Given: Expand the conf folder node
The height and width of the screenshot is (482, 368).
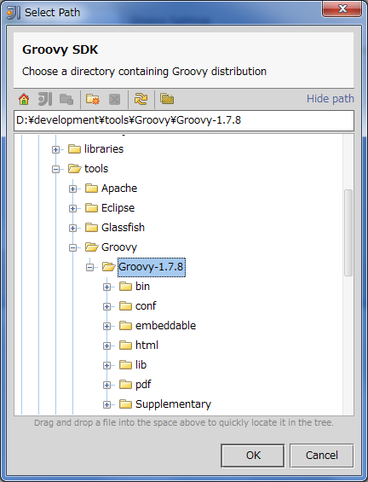Looking at the screenshot, I should [x=106, y=307].
